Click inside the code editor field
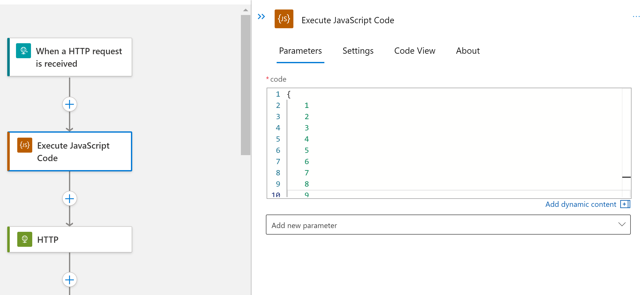The image size is (642, 295). click(x=425, y=140)
